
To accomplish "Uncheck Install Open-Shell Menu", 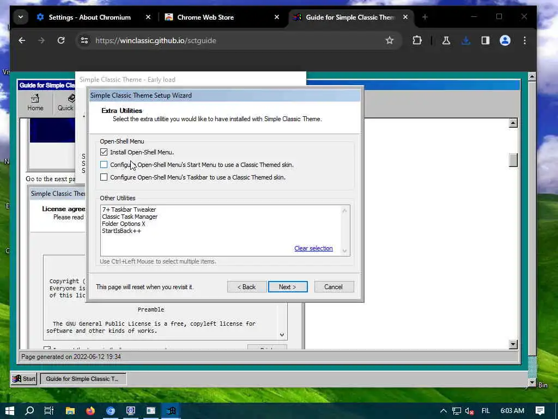I will coord(104,152).
